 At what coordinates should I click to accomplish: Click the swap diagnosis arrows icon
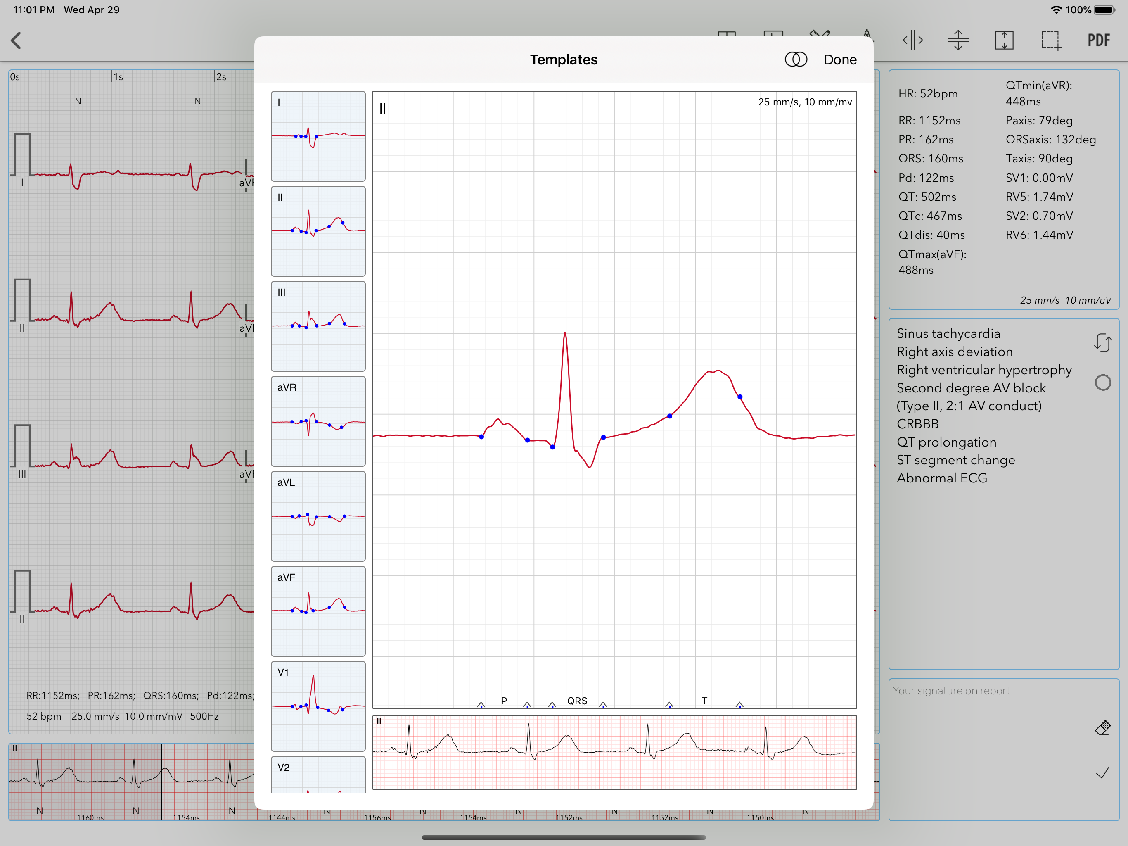point(1102,342)
